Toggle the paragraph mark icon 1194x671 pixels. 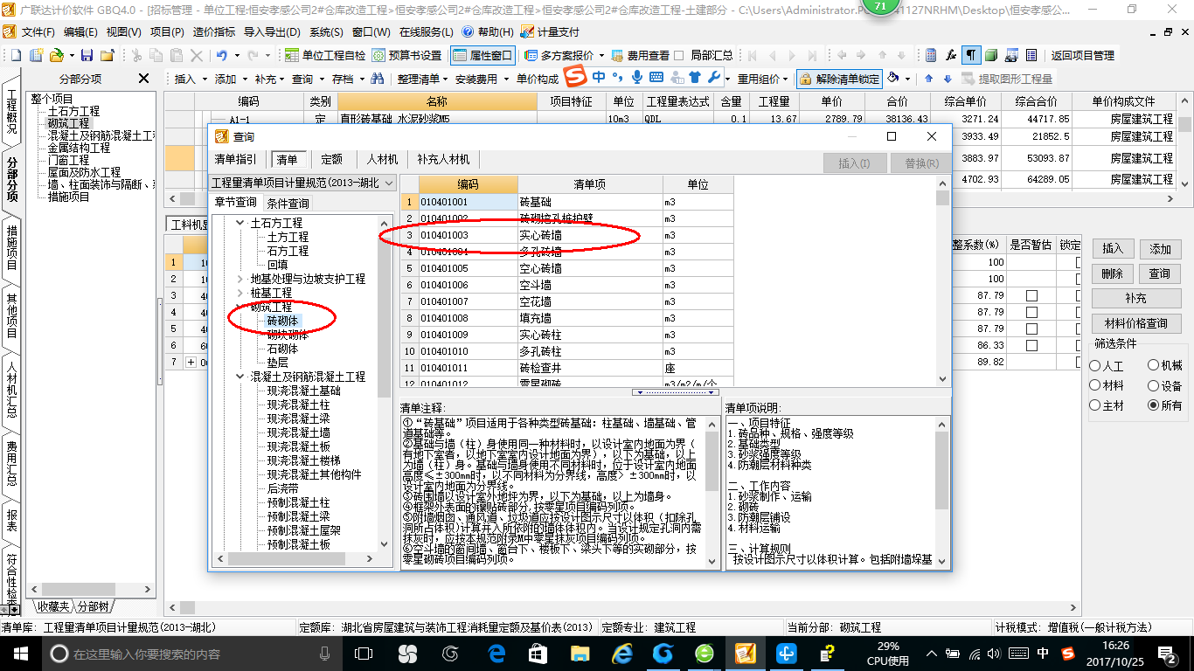[x=971, y=55]
